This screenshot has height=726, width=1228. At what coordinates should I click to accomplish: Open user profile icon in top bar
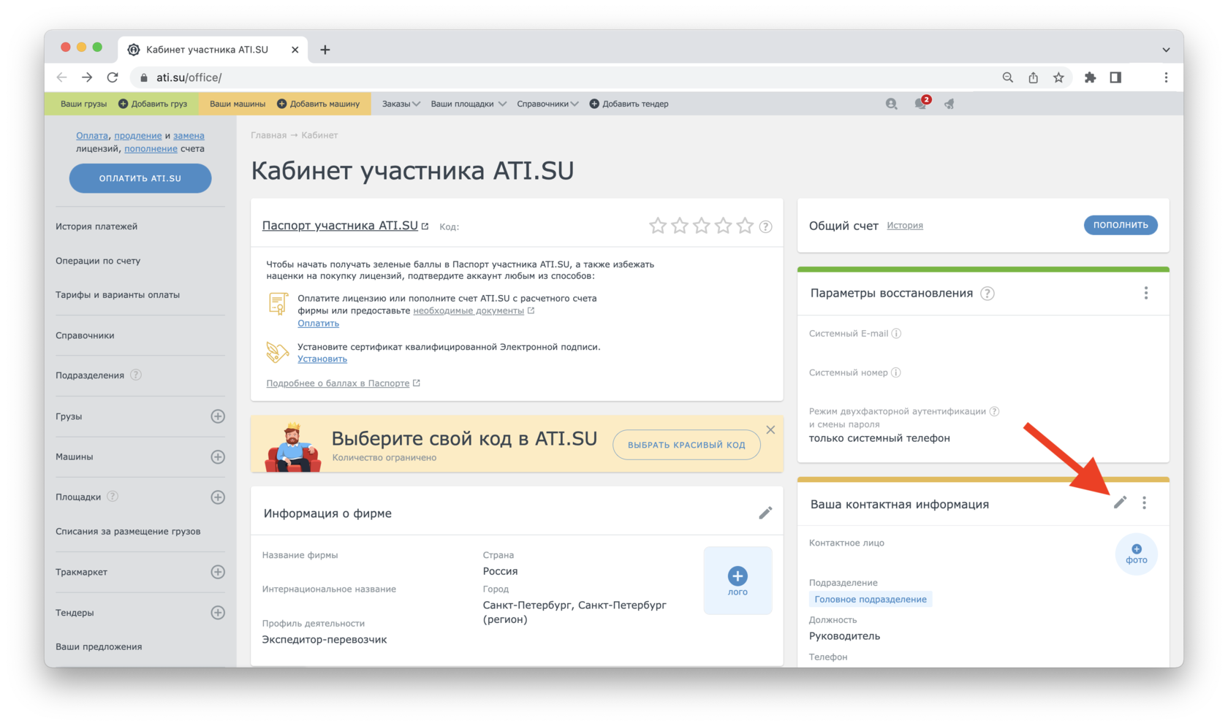pyautogui.click(x=891, y=104)
